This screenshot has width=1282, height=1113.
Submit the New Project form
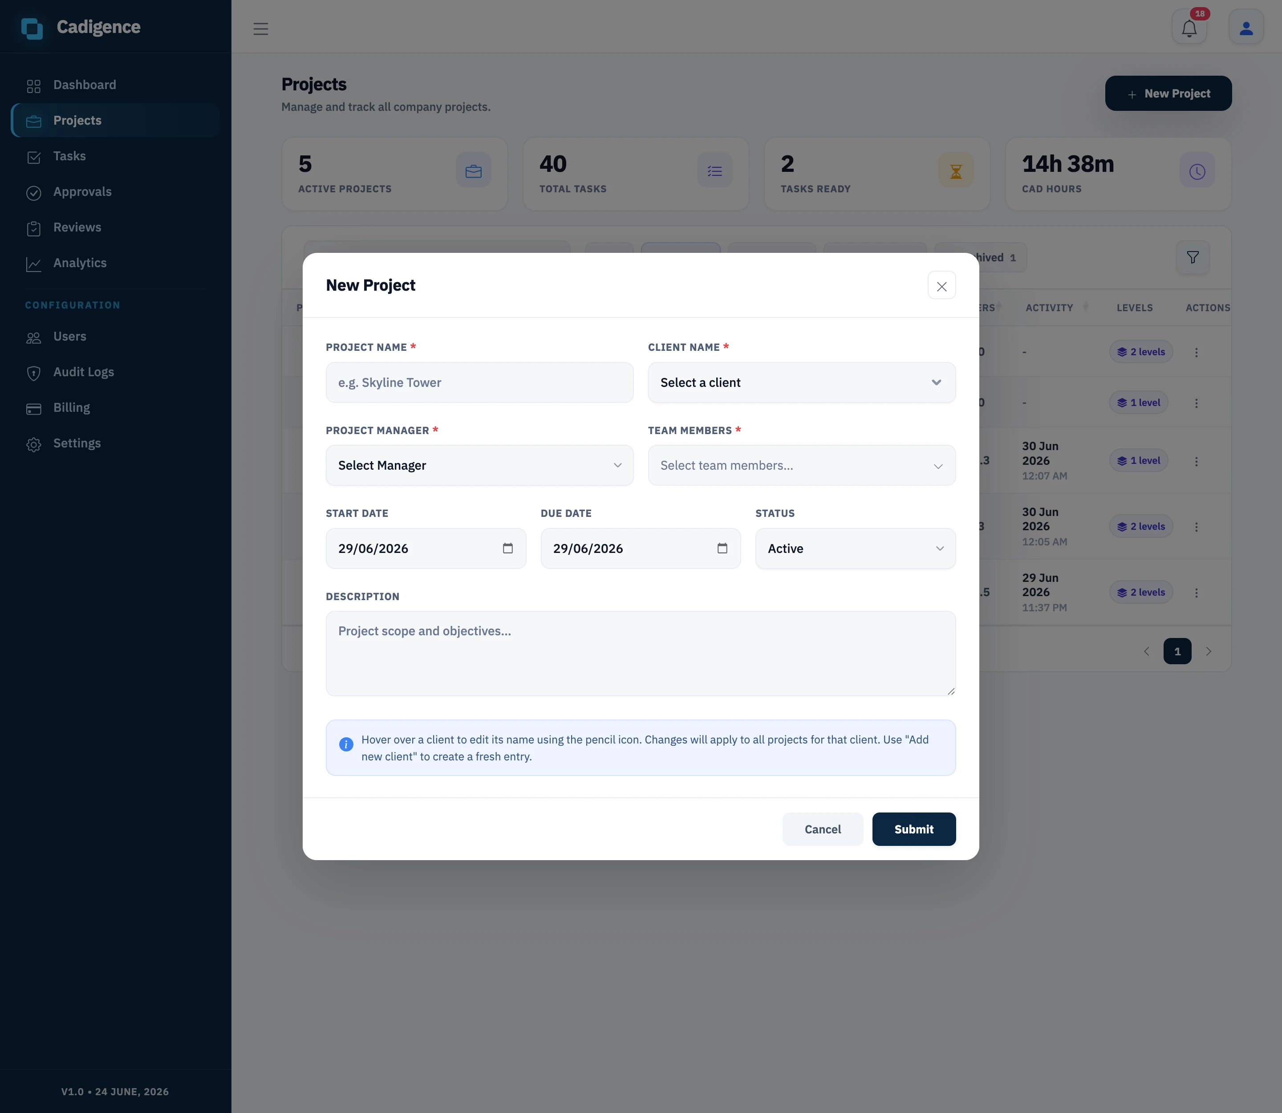(x=914, y=829)
